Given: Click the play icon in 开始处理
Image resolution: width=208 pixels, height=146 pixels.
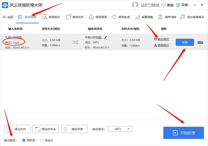Looking at the screenshot, I should pos(175,133).
